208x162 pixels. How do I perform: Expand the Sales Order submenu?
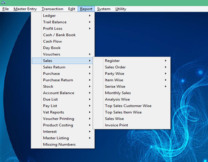(132, 67)
